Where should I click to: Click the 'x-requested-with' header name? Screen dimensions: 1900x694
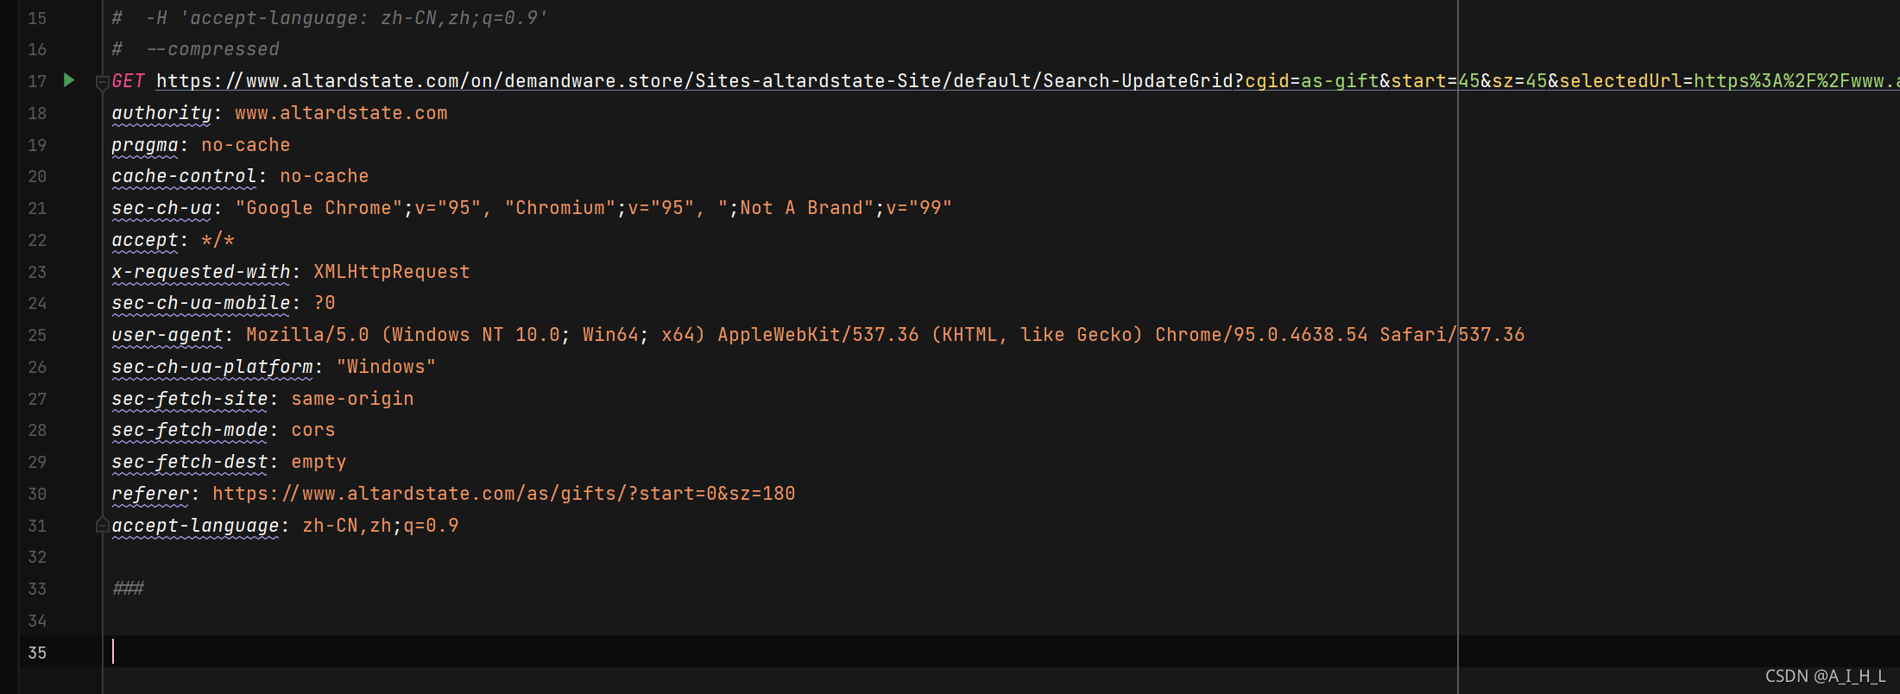click(201, 272)
